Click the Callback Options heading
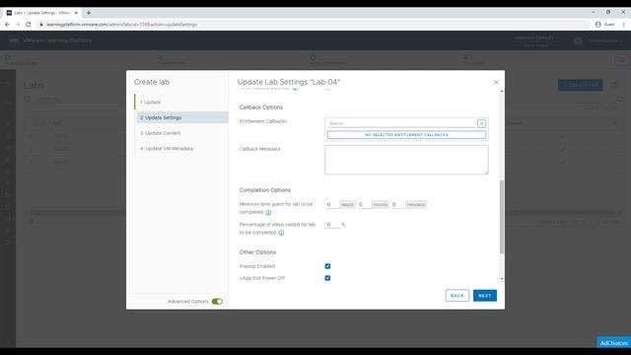Image resolution: width=631 pixels, height=355 pixels. 260,107
